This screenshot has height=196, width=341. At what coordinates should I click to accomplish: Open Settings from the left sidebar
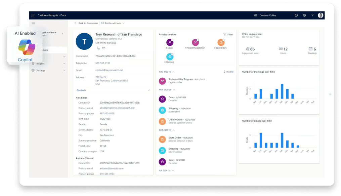pyautogui.click(x=40, y=70)
